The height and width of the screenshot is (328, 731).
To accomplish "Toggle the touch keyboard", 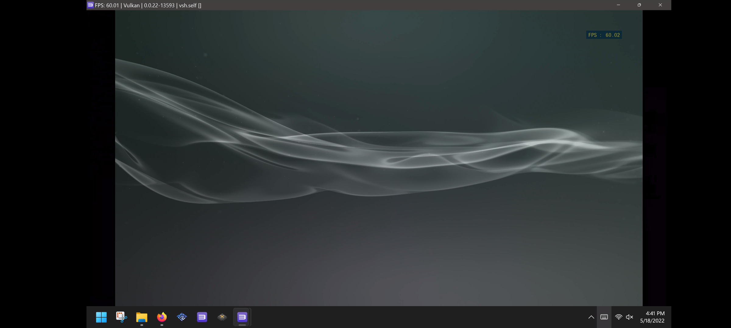I will pyautogui.click(x=603, y=317).
